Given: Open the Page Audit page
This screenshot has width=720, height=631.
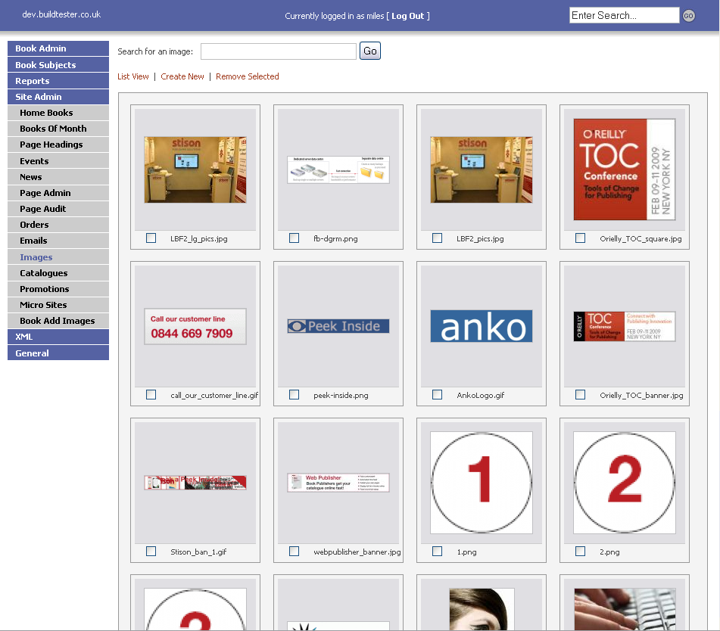Looking at the screenshot, I should coord(58,209).
